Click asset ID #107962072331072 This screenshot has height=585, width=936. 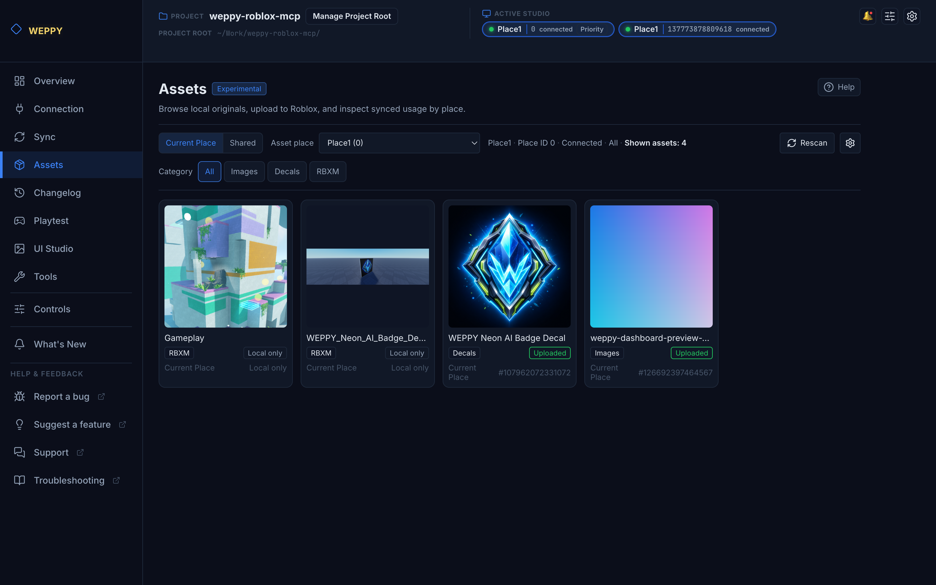click(x=534, y=372)
